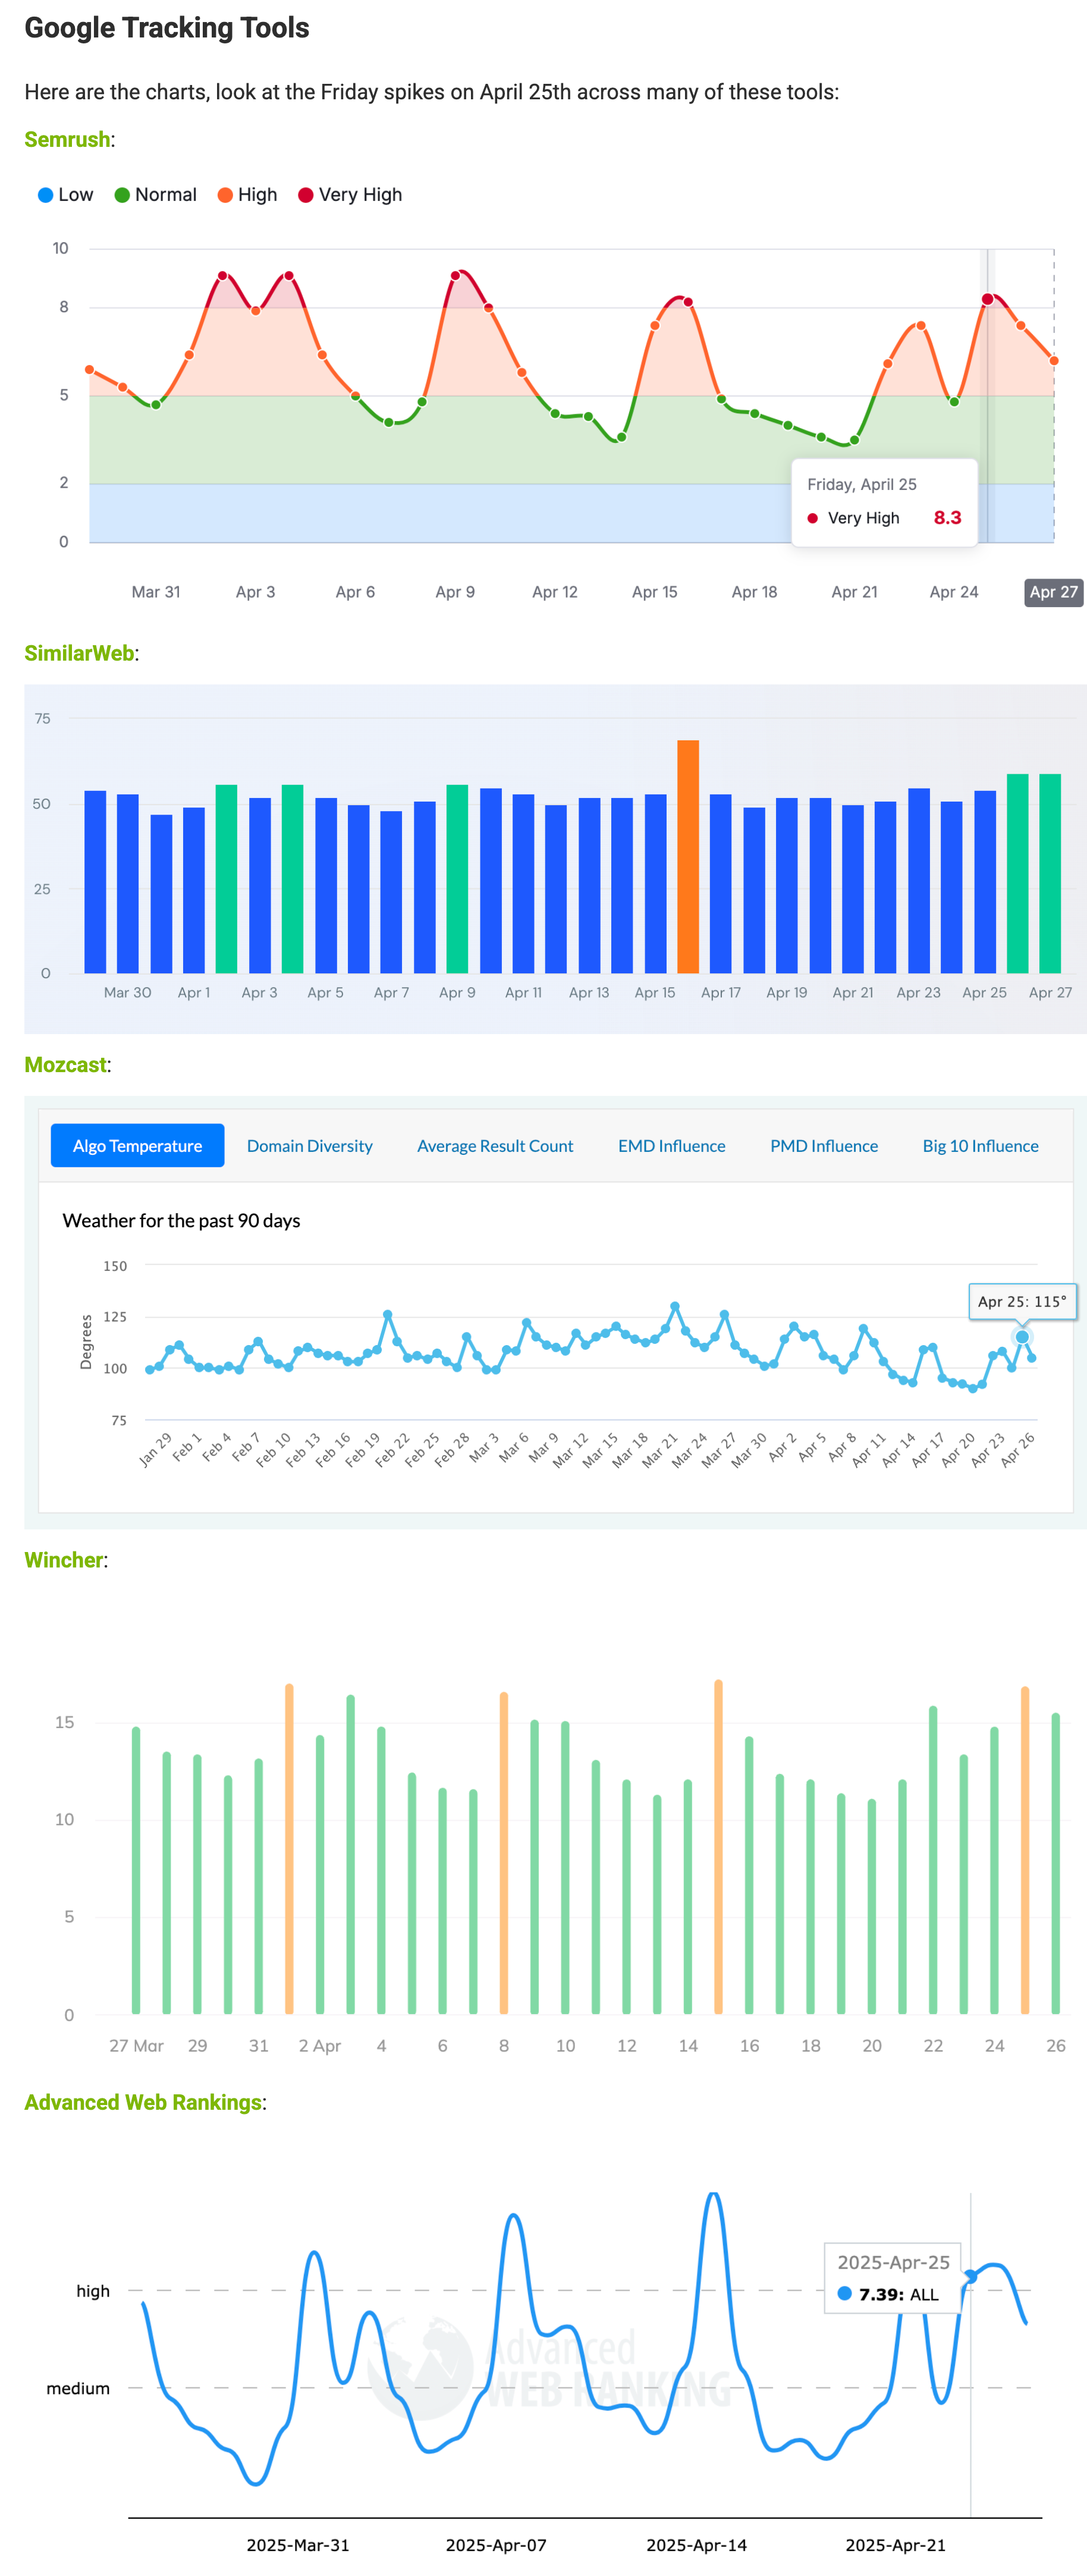Click the Apr 27 date label in Semrush
The image size is (1087, 2576).
[x=1053, y=592]
